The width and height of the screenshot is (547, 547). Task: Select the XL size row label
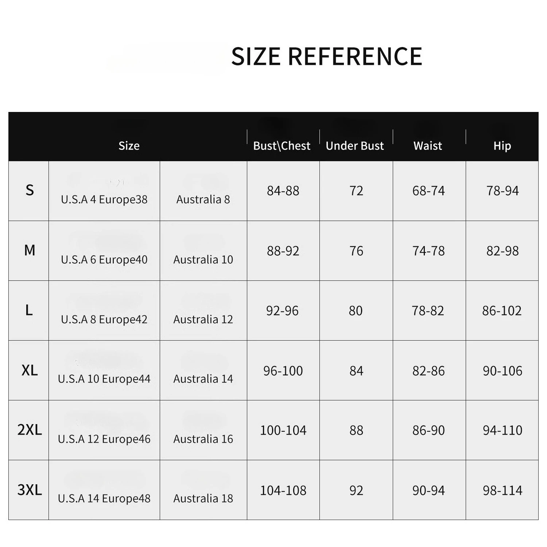click(30, 371)
